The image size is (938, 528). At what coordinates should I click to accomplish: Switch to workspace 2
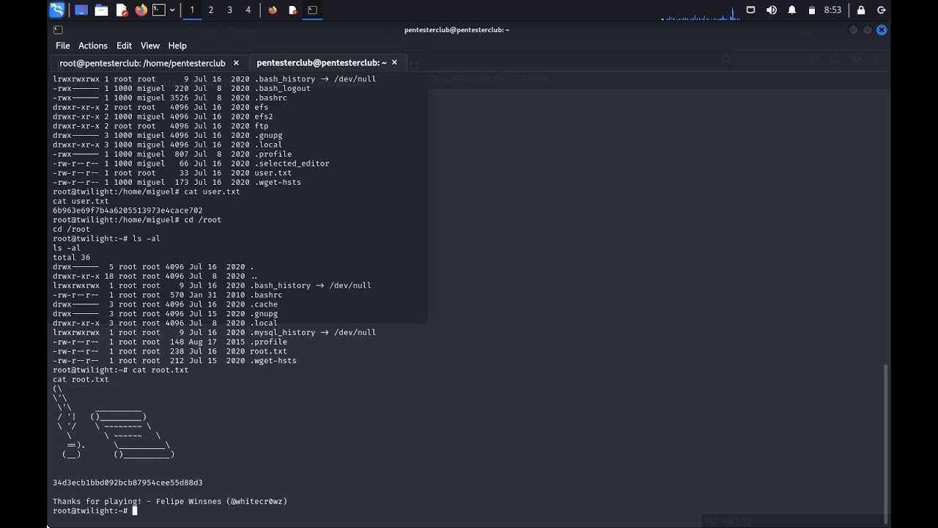[x=211, y=10]
